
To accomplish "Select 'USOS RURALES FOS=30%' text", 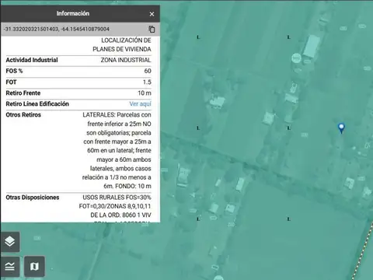I will click(x=117, y=197).
